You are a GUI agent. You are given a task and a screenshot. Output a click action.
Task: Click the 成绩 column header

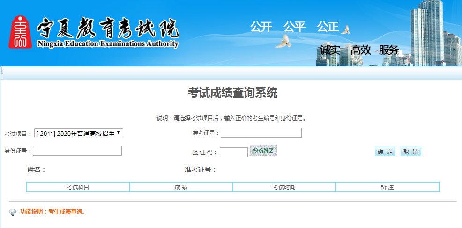(181, 187)
